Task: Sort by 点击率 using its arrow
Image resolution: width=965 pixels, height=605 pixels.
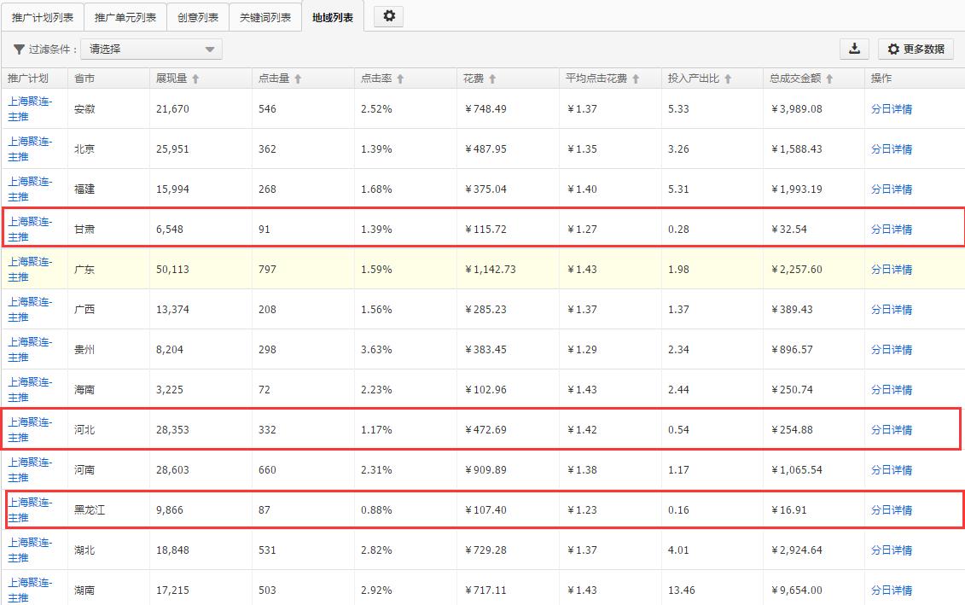Action: coord(400,79)
